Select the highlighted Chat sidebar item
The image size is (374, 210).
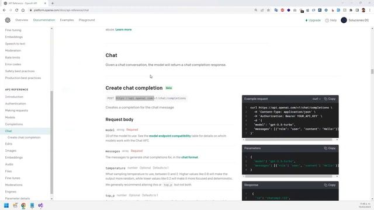point(25,131)
